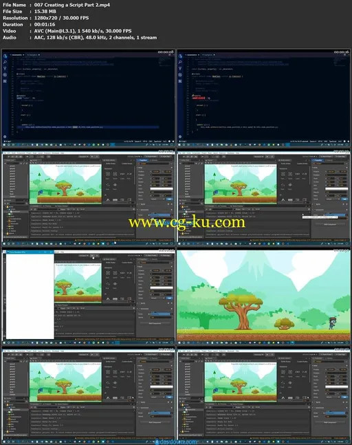
Task: Click preview play button in tooltip Cocos frame
Action: 267,156
